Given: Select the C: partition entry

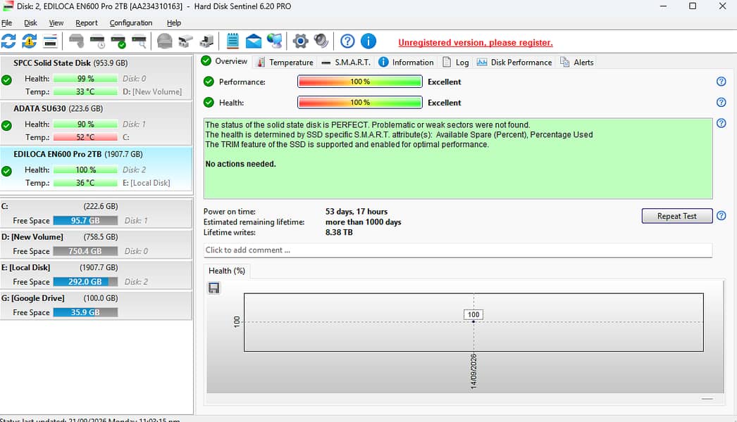Looking at the screenshot, I should [x=97, y=214].
